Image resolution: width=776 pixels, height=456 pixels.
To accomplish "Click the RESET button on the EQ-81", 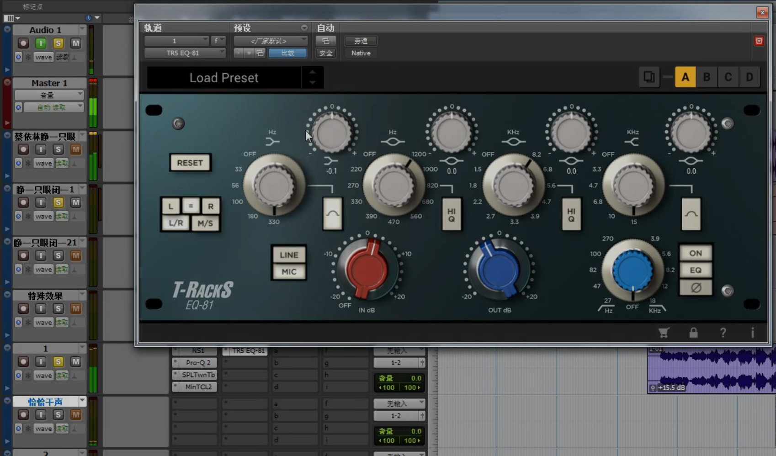I will tap(190, 163).
